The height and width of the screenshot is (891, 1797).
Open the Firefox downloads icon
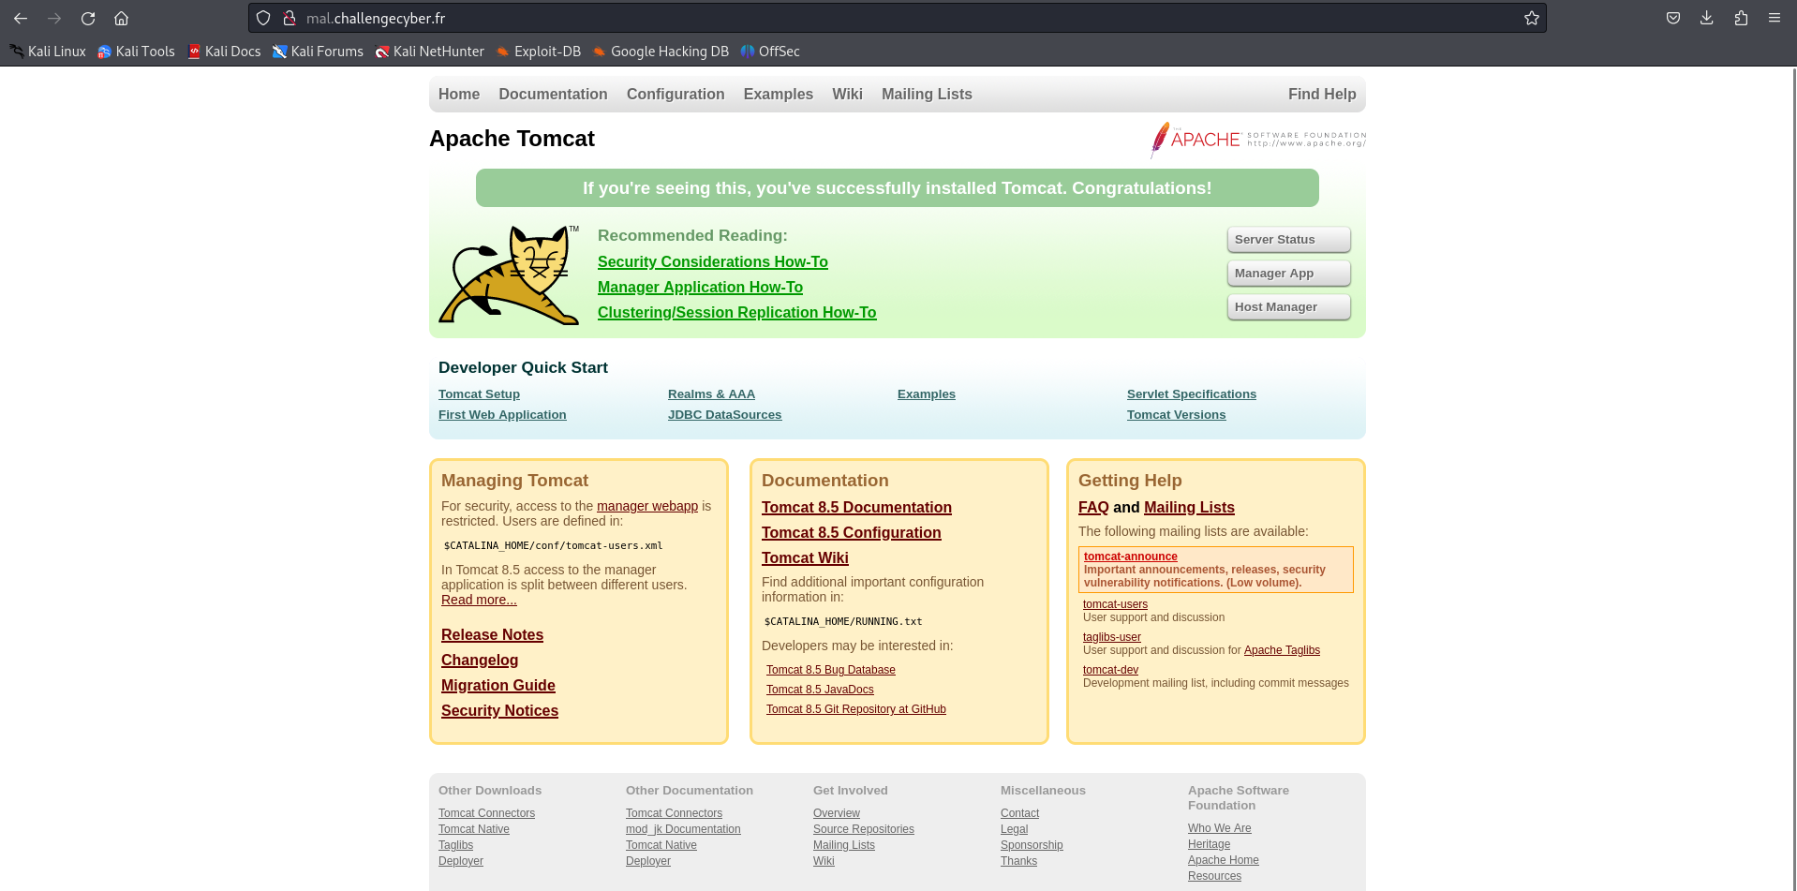pyautogui.click(x=1706, y=18)
